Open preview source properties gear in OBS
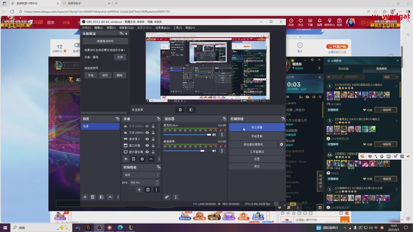413x232 pixels. (180, 110)
